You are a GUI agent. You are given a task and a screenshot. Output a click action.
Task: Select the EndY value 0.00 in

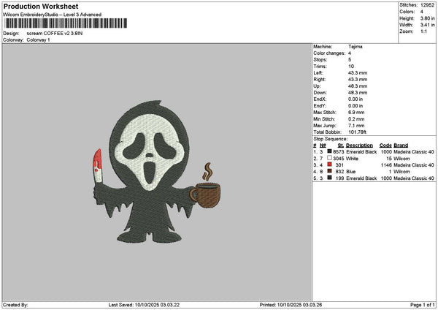[356, 106]
